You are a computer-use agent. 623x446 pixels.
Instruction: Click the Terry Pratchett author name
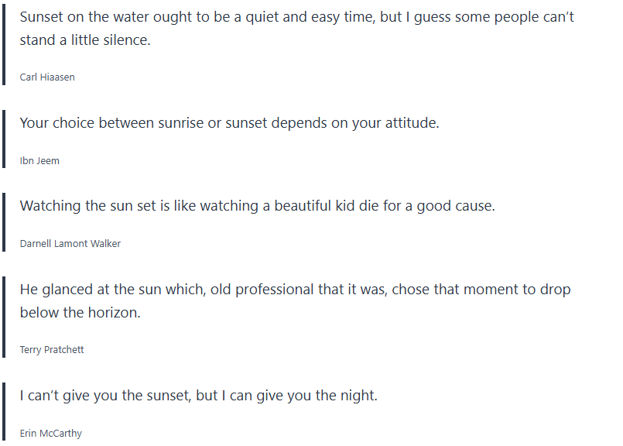pyautogui.click(x=52, y=350)
